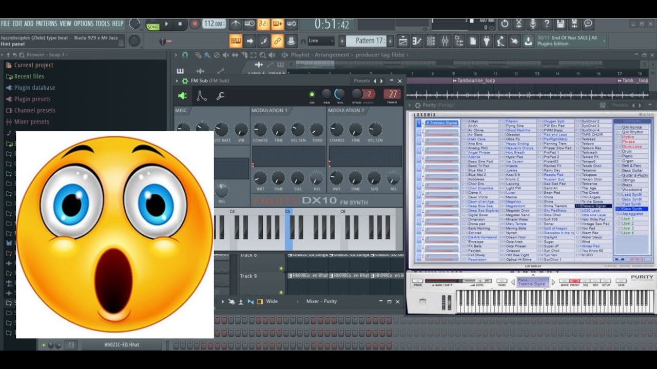Open the EDIT menu
The height and width of the screenshot is (369, 657).
pyautogui.click(x=17, y=24)
